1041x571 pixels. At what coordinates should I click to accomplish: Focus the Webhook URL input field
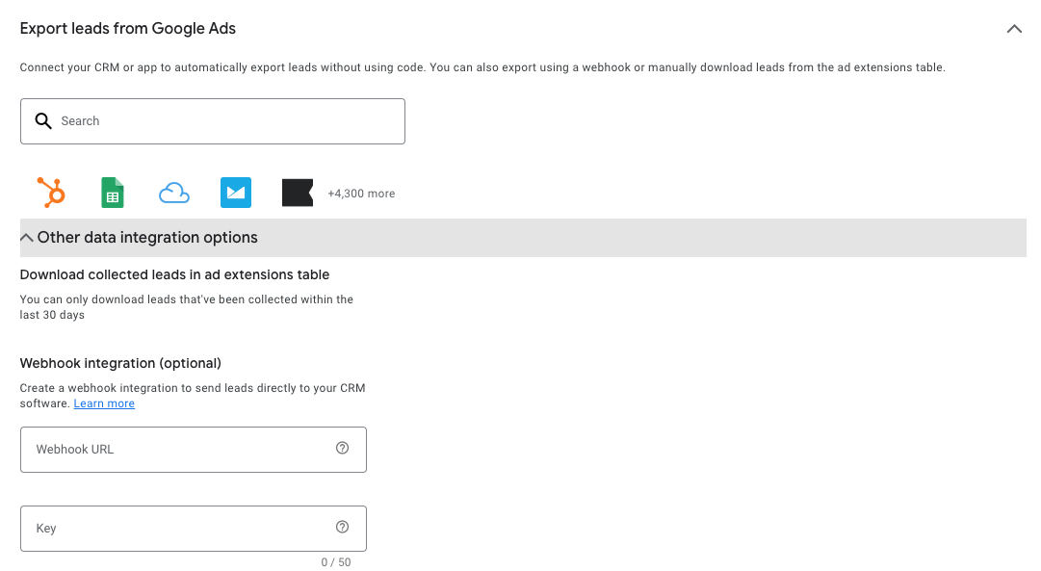tap(173, 449)
